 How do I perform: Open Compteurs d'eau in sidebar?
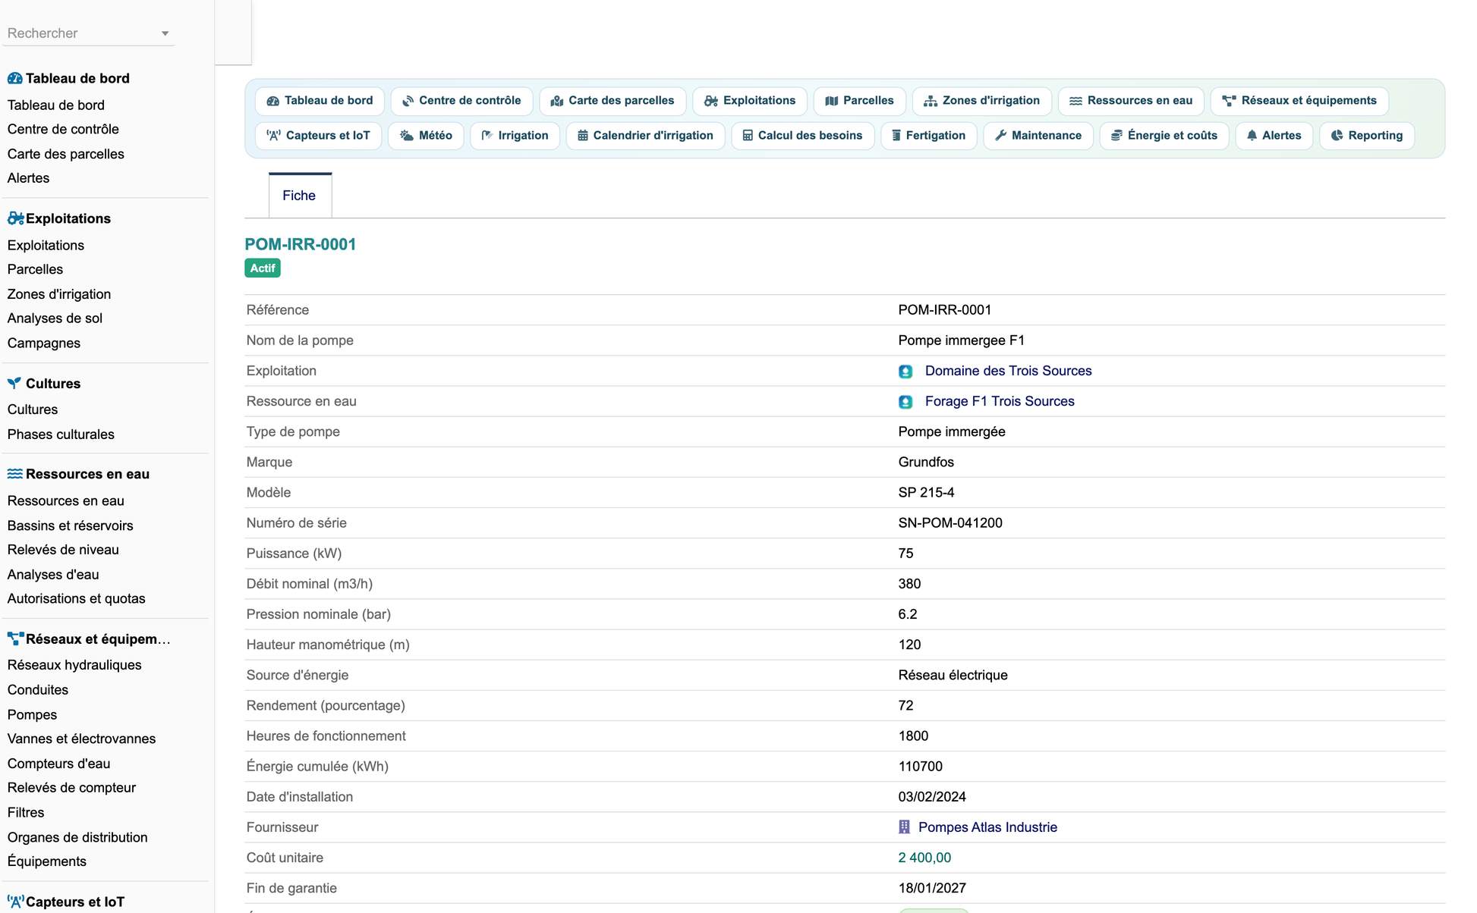click(58, 764)
